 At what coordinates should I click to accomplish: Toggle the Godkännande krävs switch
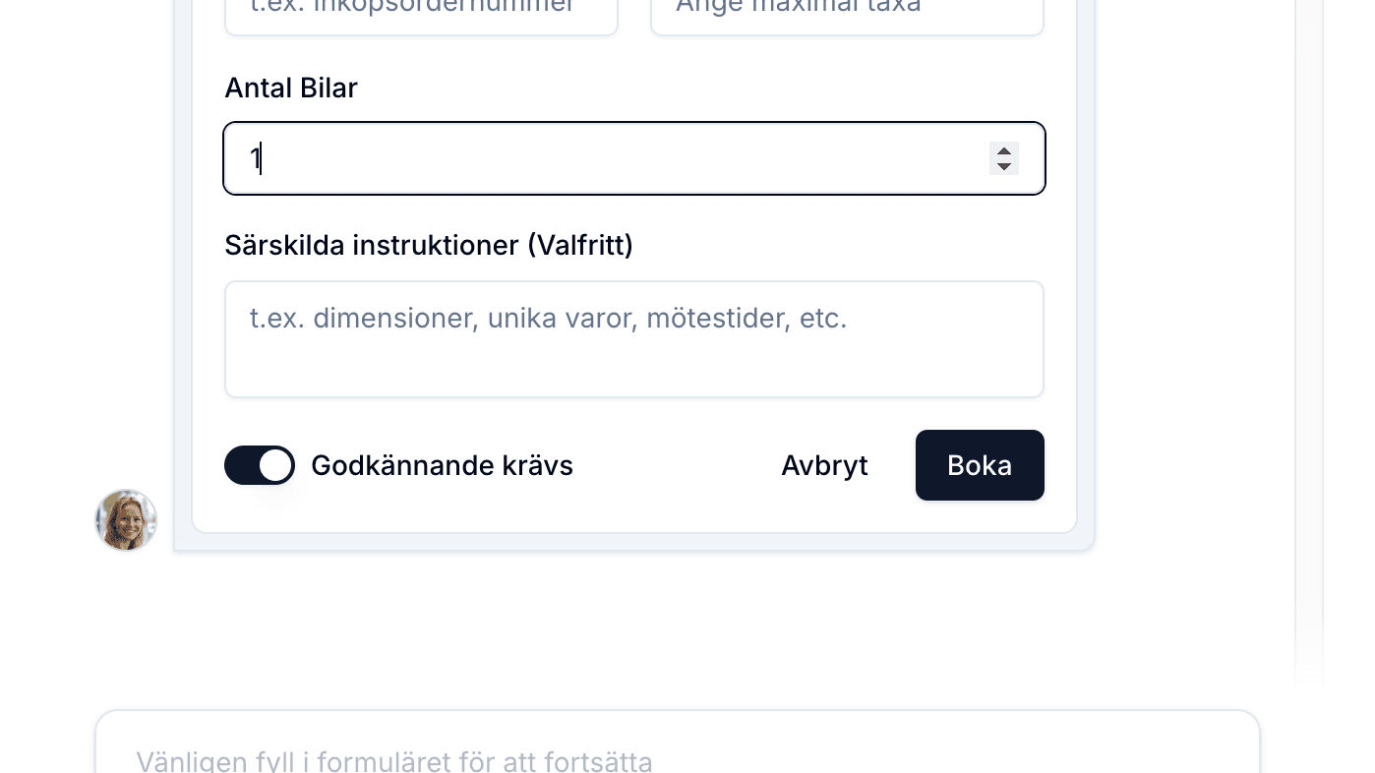pos(260,465)
